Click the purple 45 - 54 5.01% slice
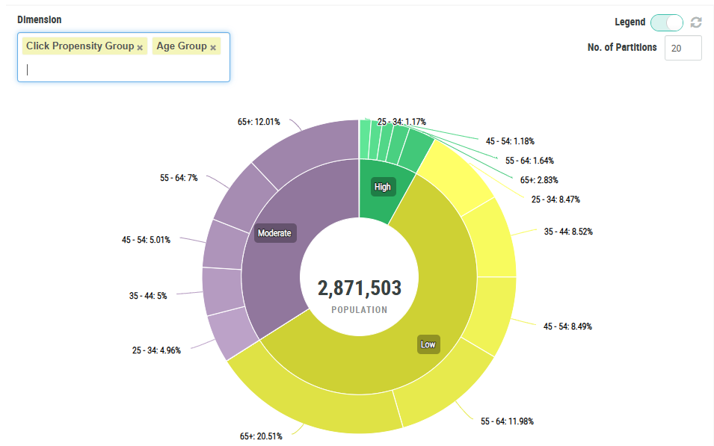This screenshot has height=446, width=714. [x=222, y=244]
